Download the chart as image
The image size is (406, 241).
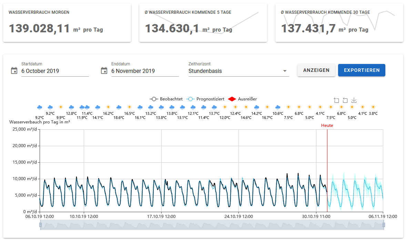tap(354, 100)
